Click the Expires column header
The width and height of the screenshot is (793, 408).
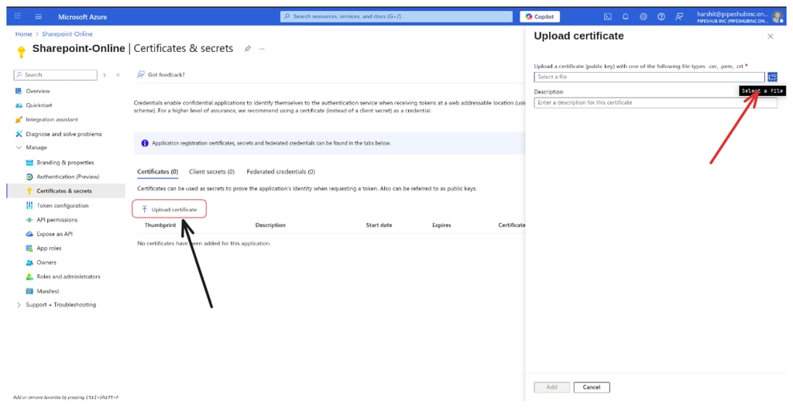[441, 225]
